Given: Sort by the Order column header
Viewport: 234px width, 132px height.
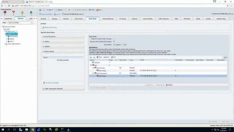Looking at the screenshot, I should tap(111, 60).
